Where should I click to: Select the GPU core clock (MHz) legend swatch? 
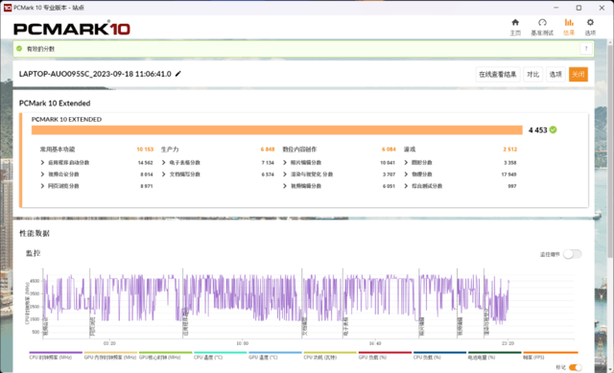pyautogui.click(x=165, y=353)
